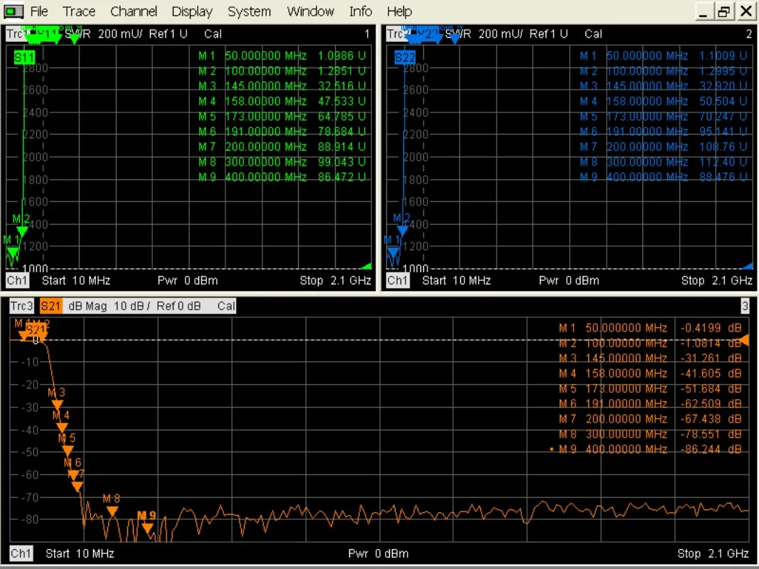
Task: Click 'Start 10 MHz' in S22 diagram
Action: pos(457,281)
